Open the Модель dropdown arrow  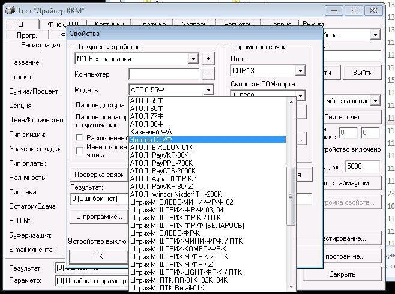click(x=208, y=90)
